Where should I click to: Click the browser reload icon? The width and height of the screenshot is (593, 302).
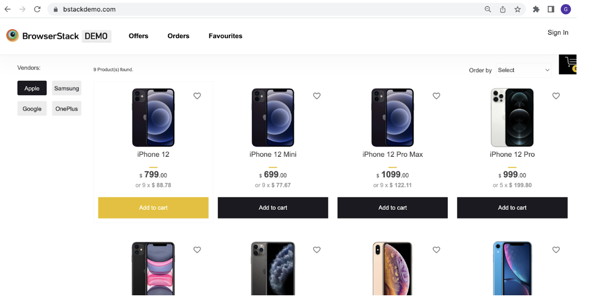pyautogui.click(x=37, y=9)
